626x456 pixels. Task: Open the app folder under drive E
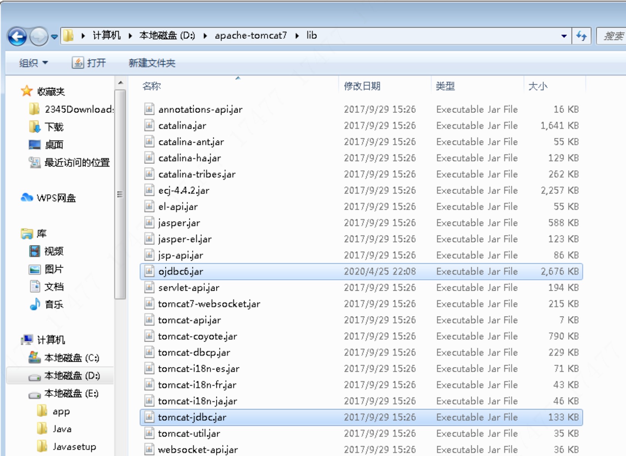point(53,412)
